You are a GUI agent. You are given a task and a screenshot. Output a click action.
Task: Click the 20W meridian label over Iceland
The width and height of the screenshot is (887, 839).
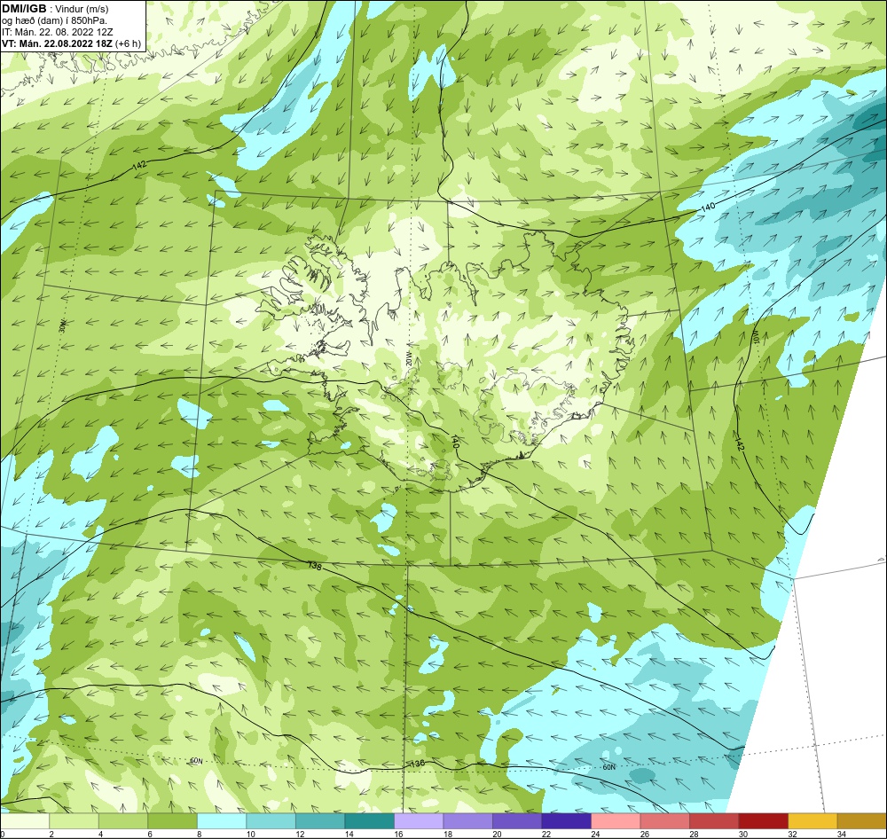pos(408,360)
